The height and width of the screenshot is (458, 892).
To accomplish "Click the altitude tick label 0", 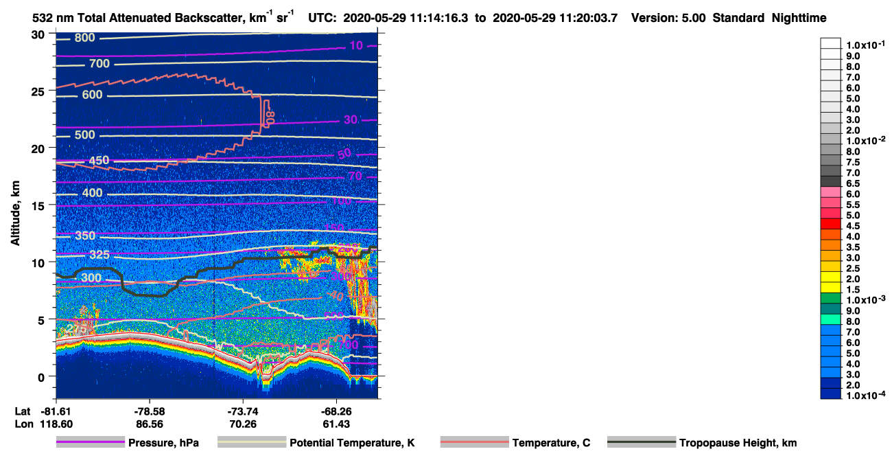I will pos(43,376).
